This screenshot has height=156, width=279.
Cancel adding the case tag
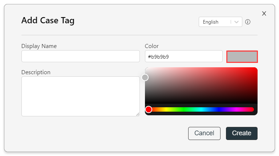[204, 133]
